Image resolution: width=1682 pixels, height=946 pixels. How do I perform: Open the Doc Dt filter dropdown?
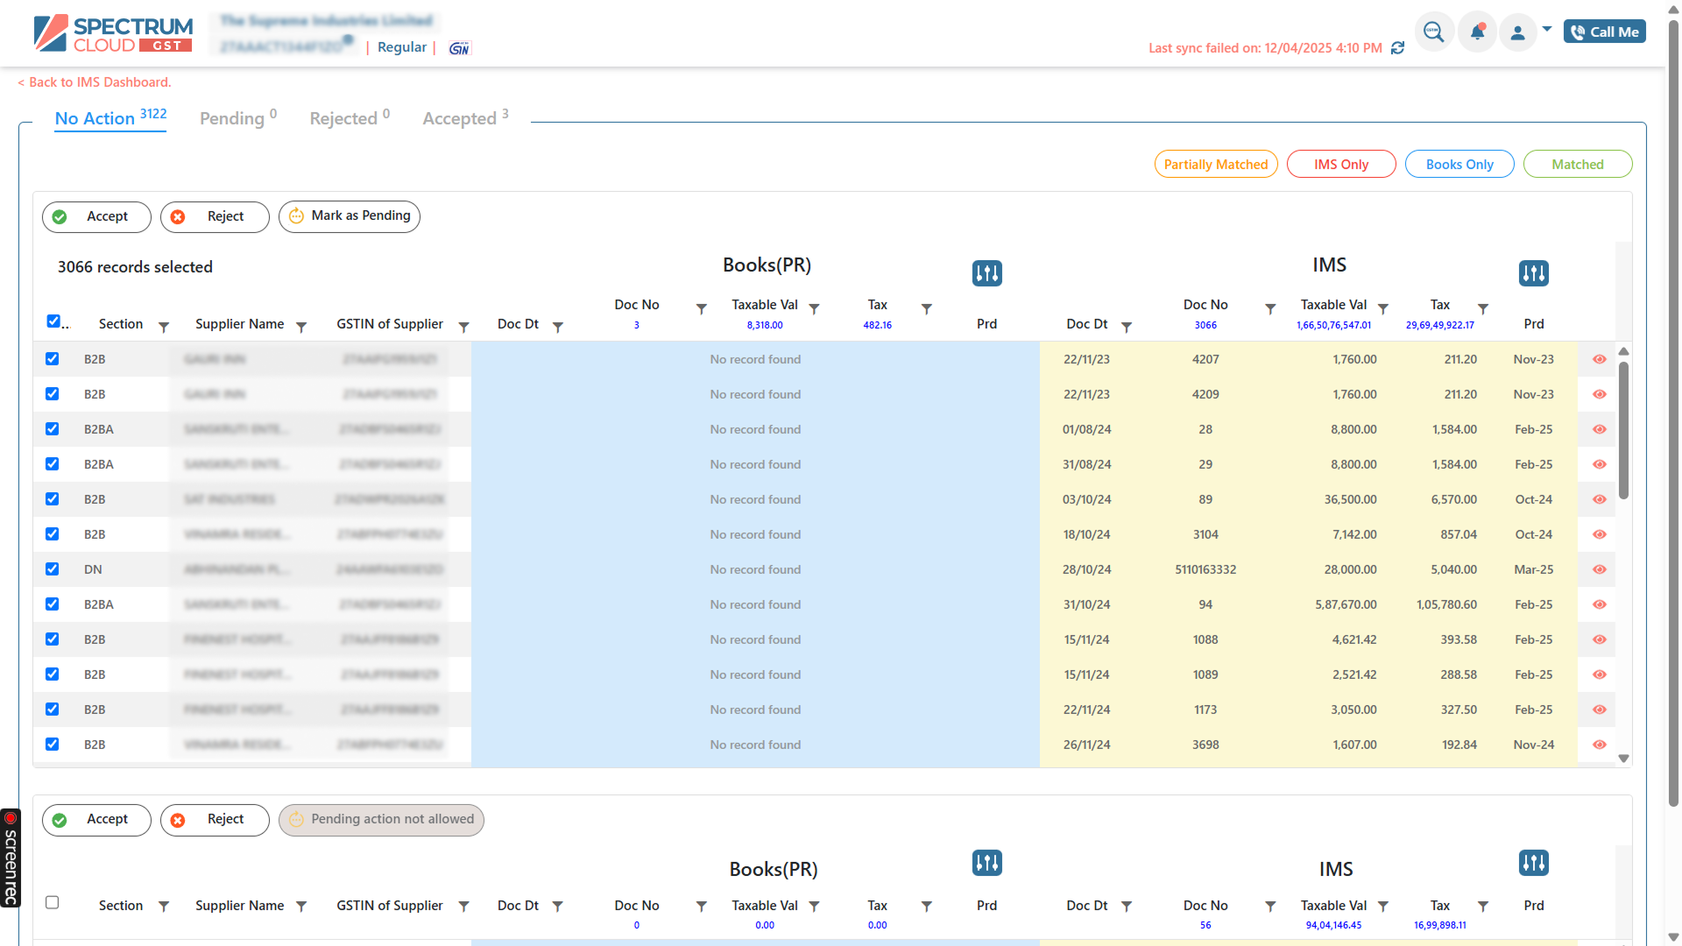pos(558,326)
